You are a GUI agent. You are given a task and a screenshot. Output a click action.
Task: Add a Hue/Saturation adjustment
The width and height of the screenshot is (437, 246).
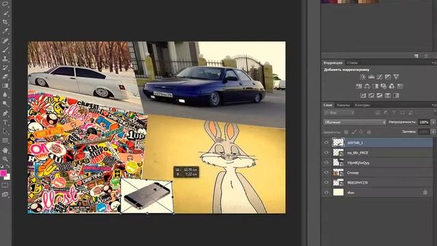coord(359,86)
